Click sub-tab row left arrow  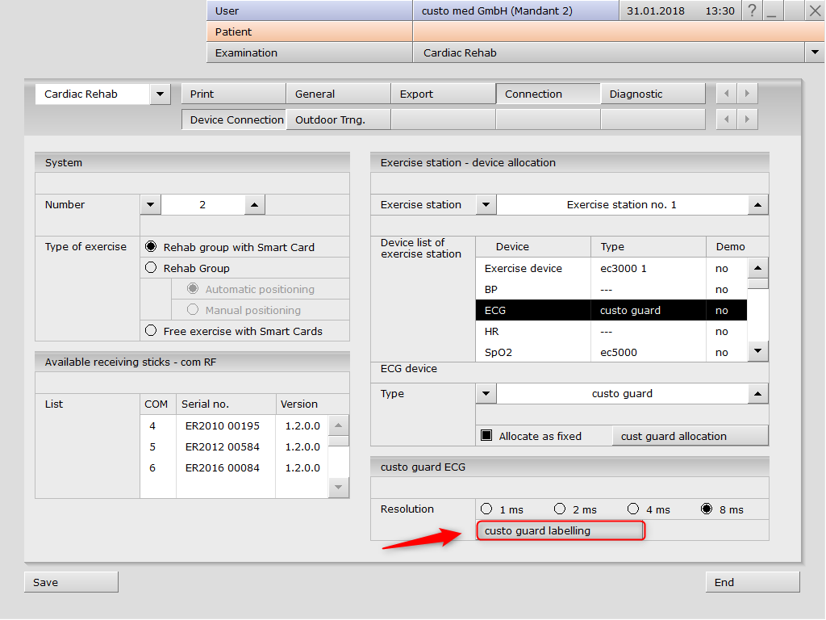pyautogui.click(x=727, y=119)
